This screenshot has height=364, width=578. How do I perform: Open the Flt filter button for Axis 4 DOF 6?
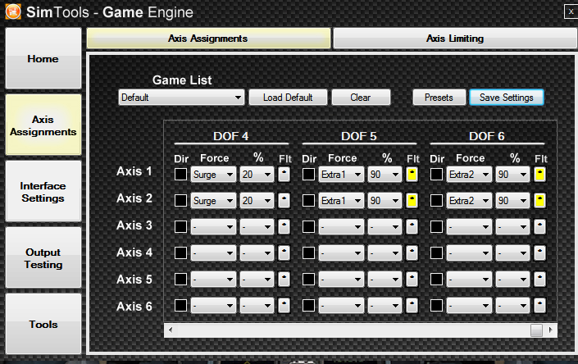tap(539, 253)
